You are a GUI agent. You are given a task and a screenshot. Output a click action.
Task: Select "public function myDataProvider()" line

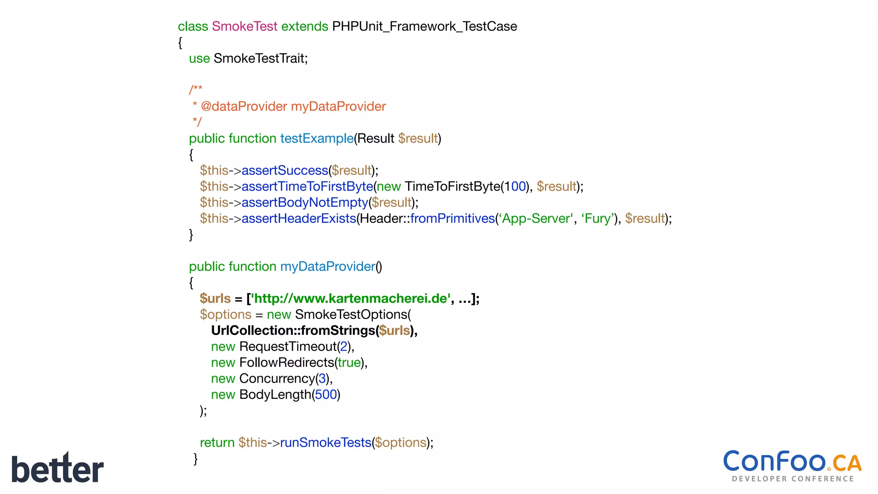click(x=286, y=267)
